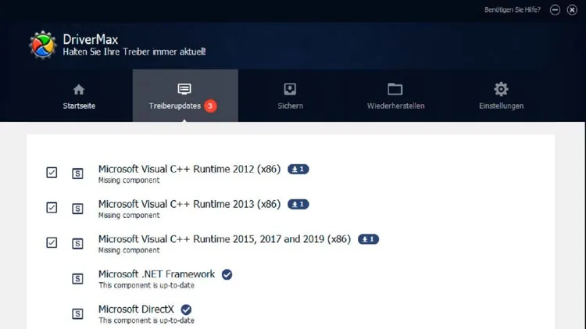This screenshot has width=586, height=329.
Task: Click download badge for Runtime 2015-2019
Action: [368, 239]
